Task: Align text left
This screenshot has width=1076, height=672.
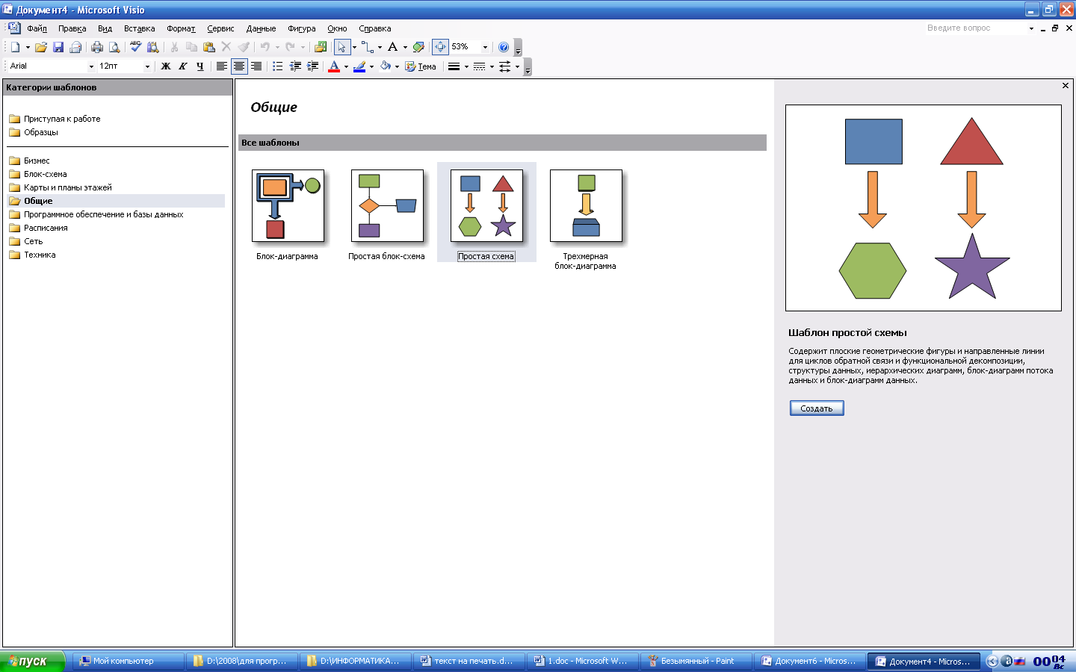Action: 222,66
